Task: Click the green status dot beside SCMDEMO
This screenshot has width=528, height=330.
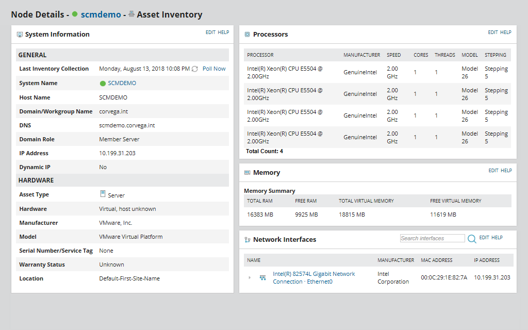Action: coord(103,83)
